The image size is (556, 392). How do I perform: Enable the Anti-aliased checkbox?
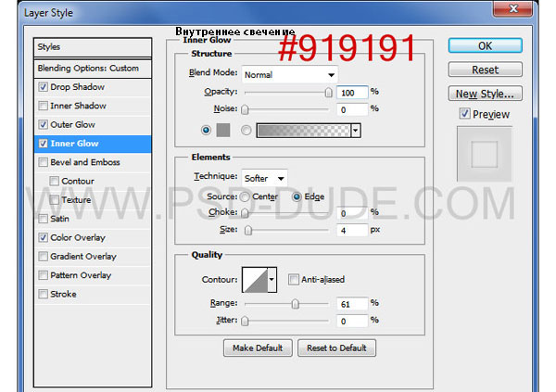293,280
